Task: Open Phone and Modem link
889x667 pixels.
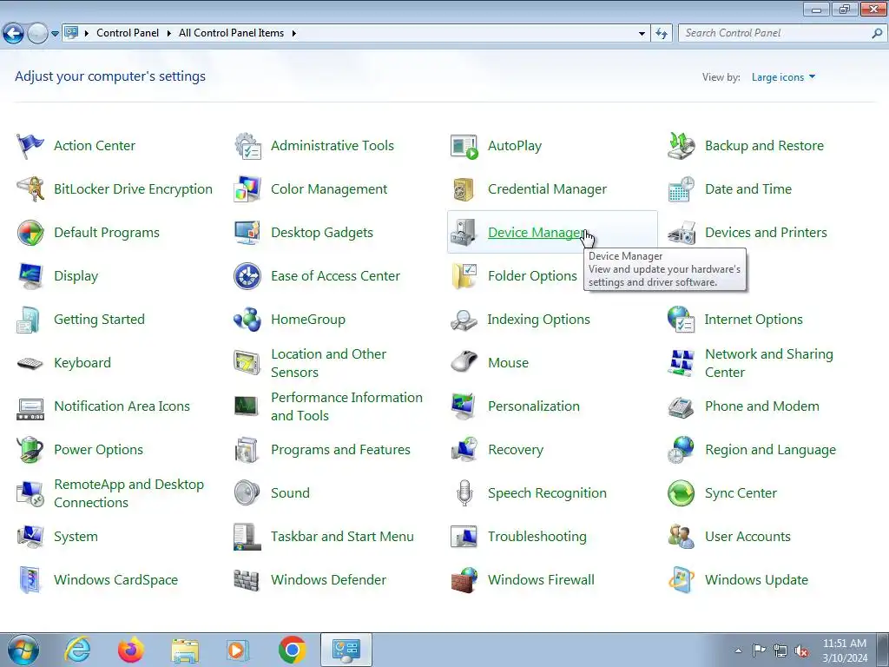Action: (761, 406)
